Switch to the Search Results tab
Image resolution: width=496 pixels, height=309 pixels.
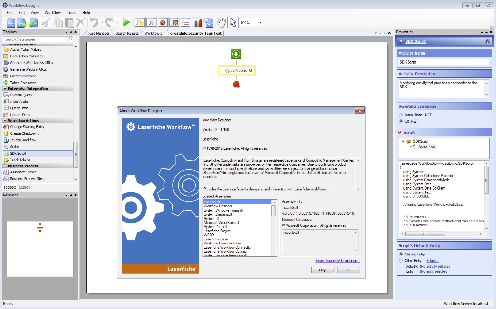pos(127,33)
